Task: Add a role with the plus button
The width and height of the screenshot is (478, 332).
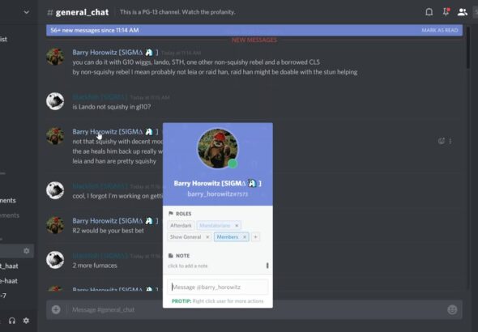Action: point(255,237)
